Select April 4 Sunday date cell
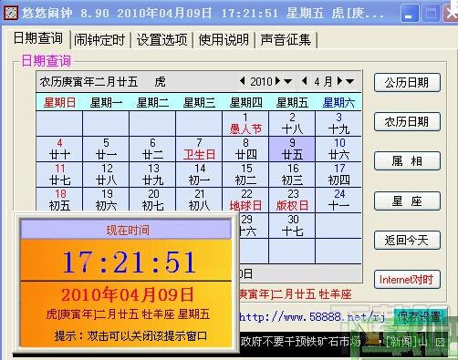The width and height of the screenshot is (458, 360). (x=59, y=149)
